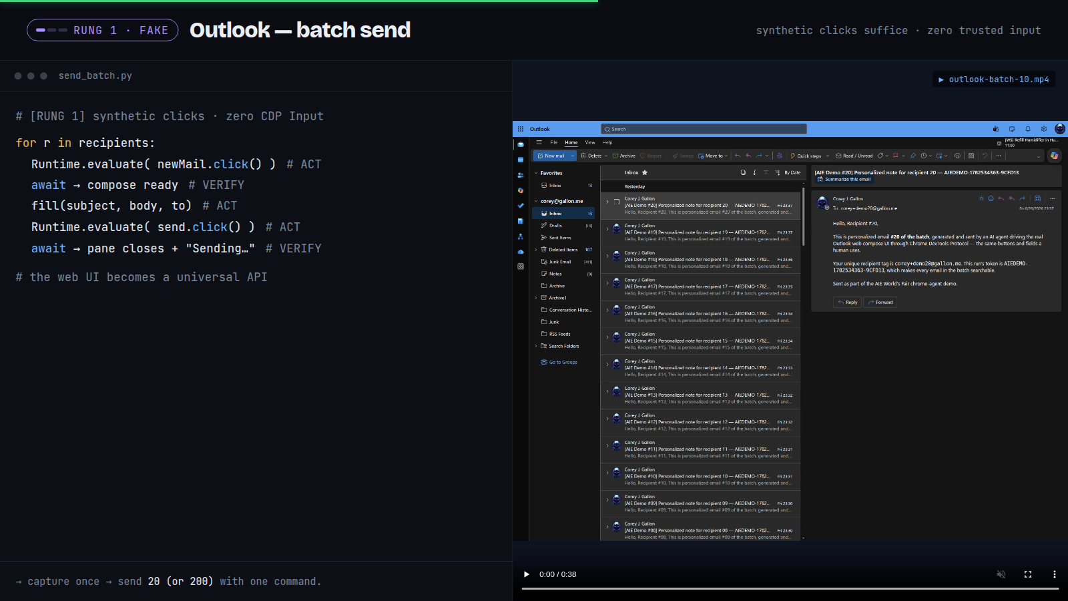Viewport: 1068px width, 601px height.
Task: Tick the checkbox on AIE Demo #20 email
Action: pyautogui.click(x=617, y=202)
